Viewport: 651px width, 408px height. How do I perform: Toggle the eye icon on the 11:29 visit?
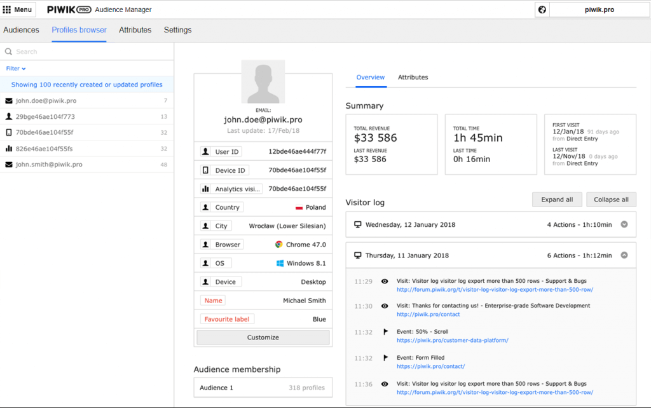coord(384,281)
